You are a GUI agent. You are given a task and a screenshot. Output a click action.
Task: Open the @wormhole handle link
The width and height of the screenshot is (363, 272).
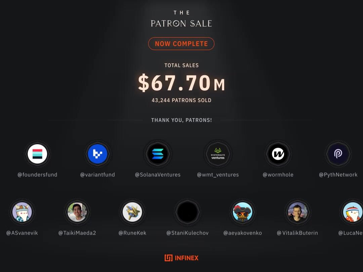(x=278, y=175)
